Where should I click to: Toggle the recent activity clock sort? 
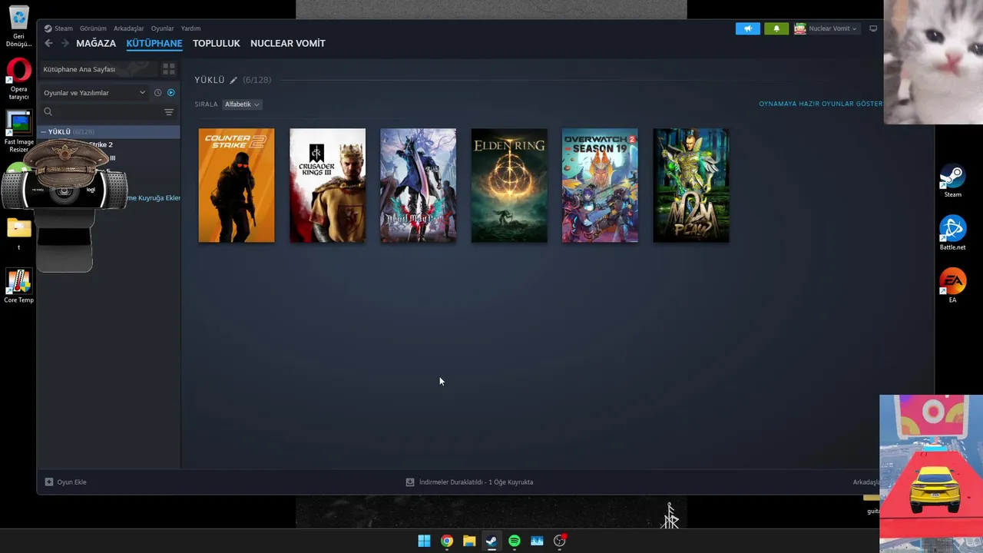(x=157, y=93)
